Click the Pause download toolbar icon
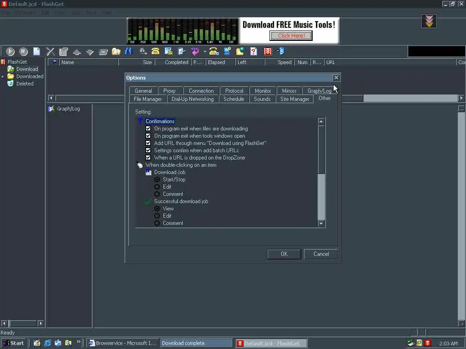The image size is (466, 349). (24, 52)
